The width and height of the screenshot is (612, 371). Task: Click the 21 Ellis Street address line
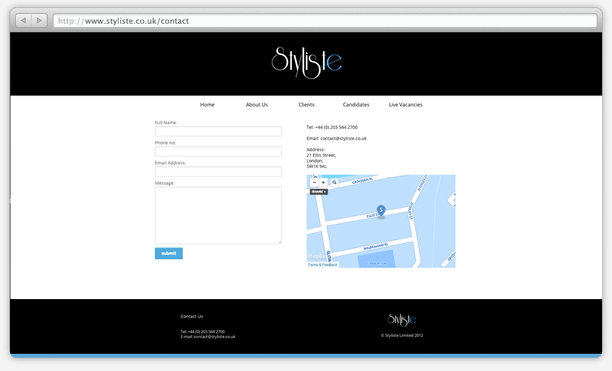pos(322,155)
